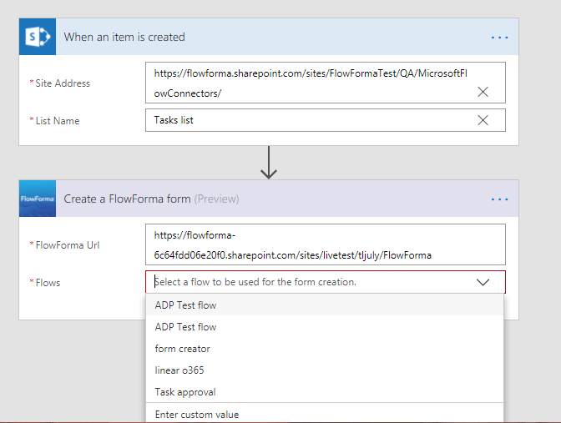The height and width of the screenshot is (423, 561).
Task: Choose 'form creator' from the Flows list
Action: 325,349
